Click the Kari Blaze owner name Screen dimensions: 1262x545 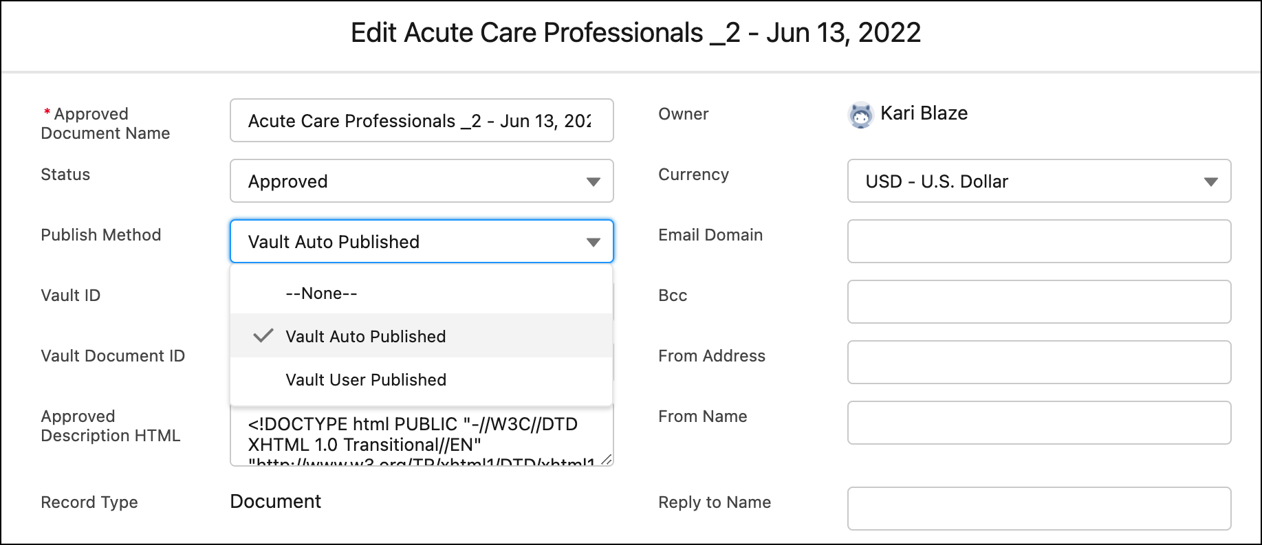coord(924,113)
